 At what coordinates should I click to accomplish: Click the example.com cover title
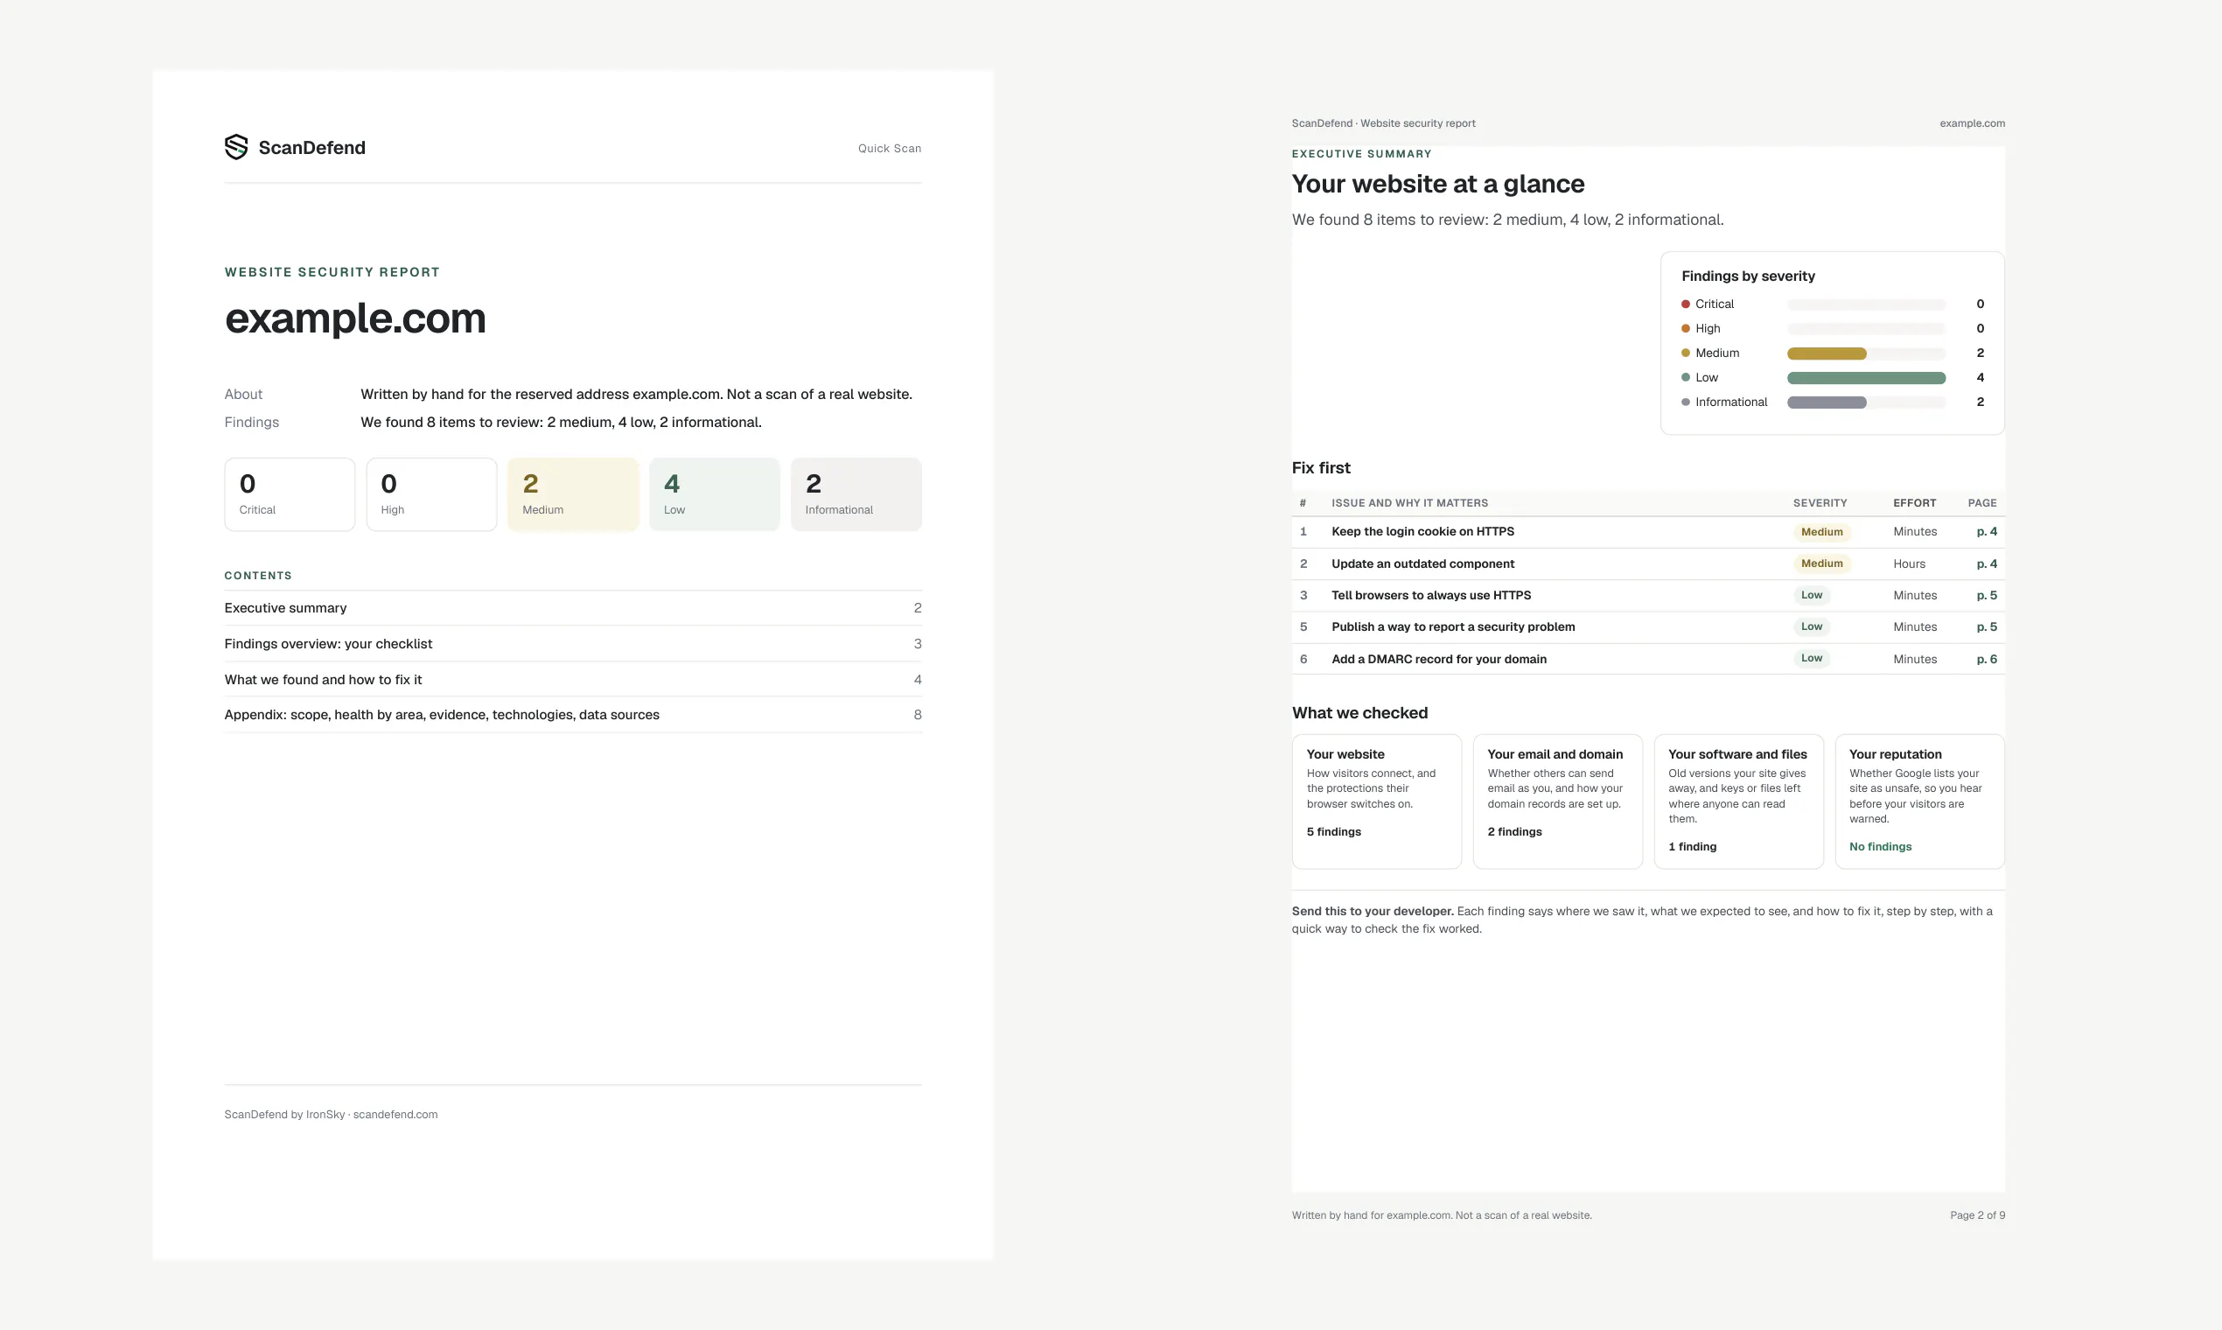pyautogui.click(x=355, y=319)
